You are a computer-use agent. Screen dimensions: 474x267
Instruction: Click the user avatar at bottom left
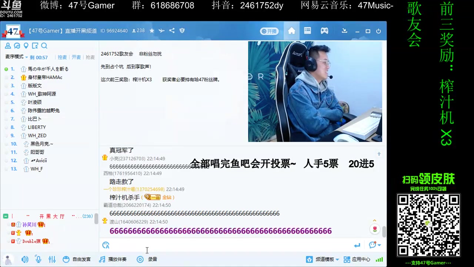(8, 260)
